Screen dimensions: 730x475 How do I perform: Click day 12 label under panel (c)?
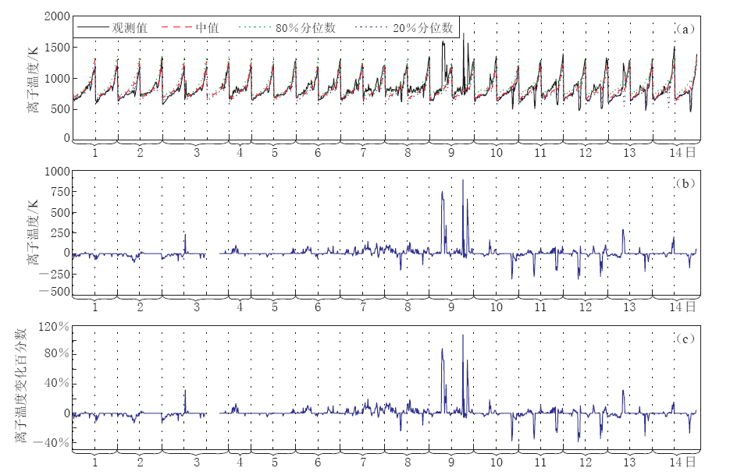coord(586,462)
